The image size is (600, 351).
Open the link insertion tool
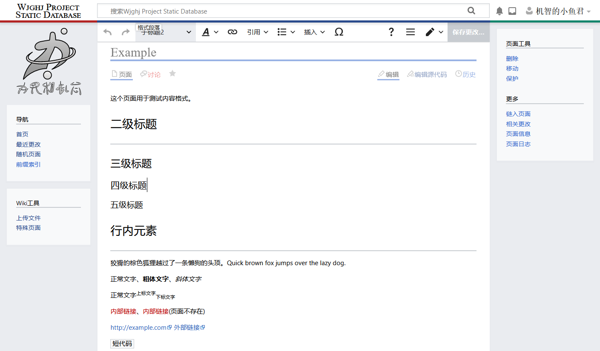coord(232,31)
